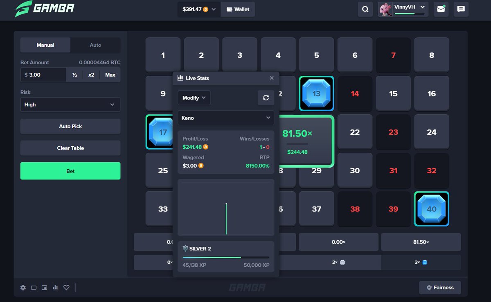Click the Clear Table button
The image size is (491, 302).
point(70,148)
